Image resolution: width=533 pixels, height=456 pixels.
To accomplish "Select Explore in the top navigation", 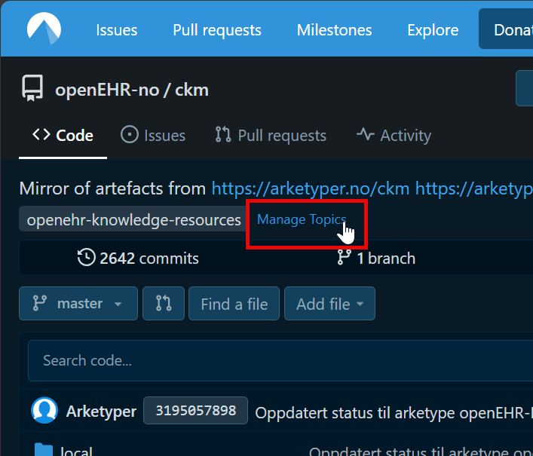I will point(433,30).
